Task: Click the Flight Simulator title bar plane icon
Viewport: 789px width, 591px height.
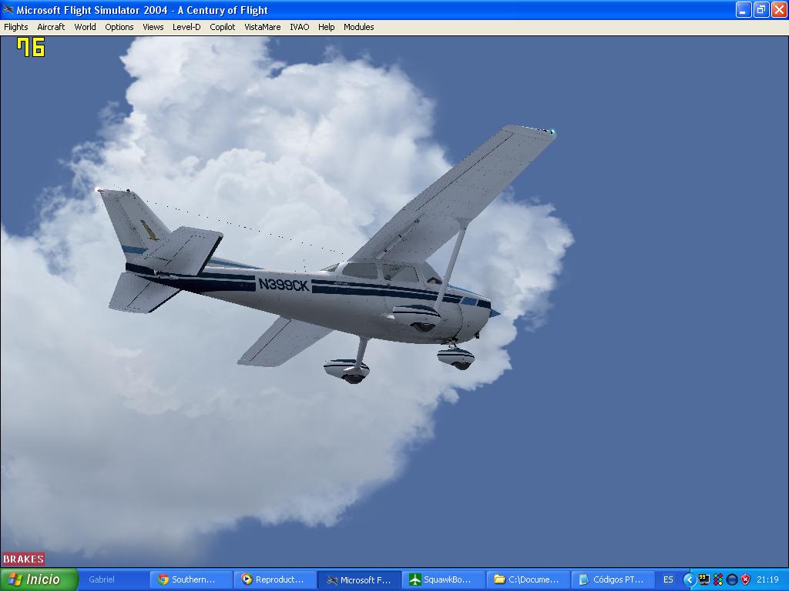Action: point(8,9)
